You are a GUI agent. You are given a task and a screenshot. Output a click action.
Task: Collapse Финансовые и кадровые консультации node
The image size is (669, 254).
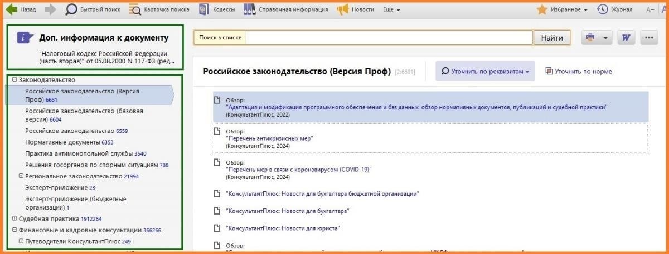[14, 230]
